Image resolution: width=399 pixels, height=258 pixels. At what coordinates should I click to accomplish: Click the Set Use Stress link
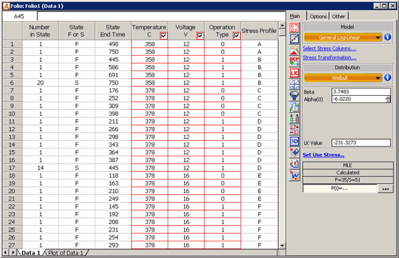(x=323, y=155)
